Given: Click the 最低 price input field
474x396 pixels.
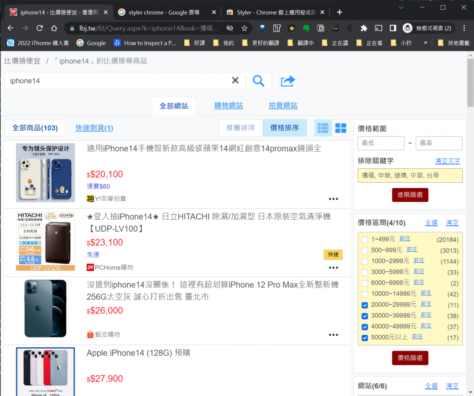Looking at the screenshot, I should (381, 143).
